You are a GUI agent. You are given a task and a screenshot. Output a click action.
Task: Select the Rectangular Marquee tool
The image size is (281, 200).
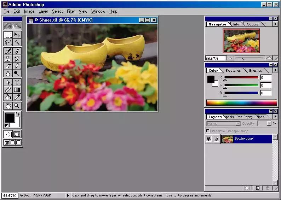pyautogui.click(x=8, y=35)
